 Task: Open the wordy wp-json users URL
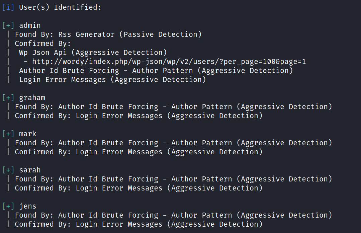pyautogui.click(x=169, y=62)
